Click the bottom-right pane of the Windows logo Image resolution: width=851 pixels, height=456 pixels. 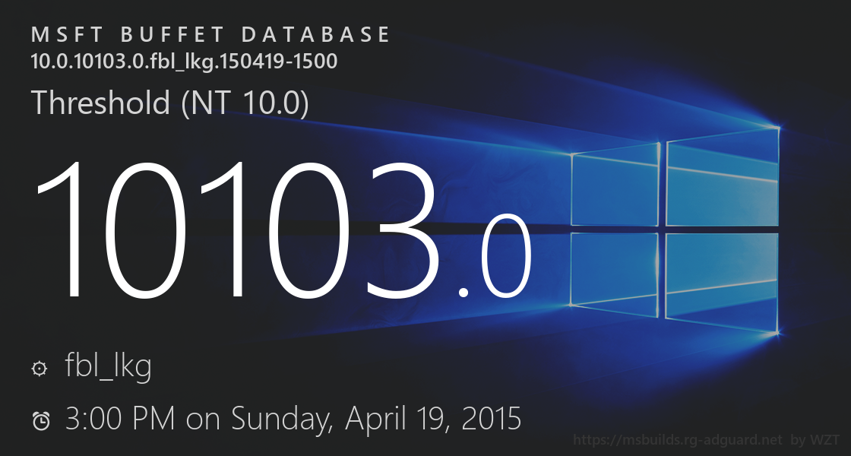click(723, 280)
